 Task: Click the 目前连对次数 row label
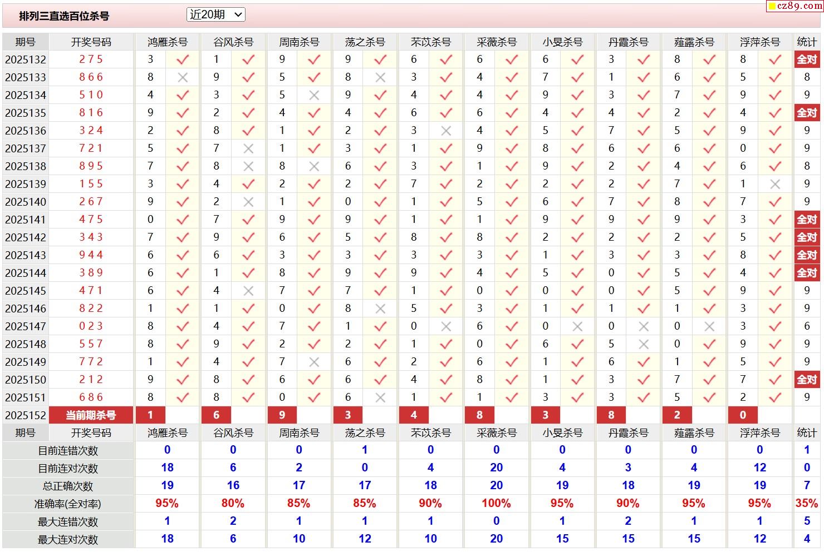pyautogui.click(x=68, y=469)
